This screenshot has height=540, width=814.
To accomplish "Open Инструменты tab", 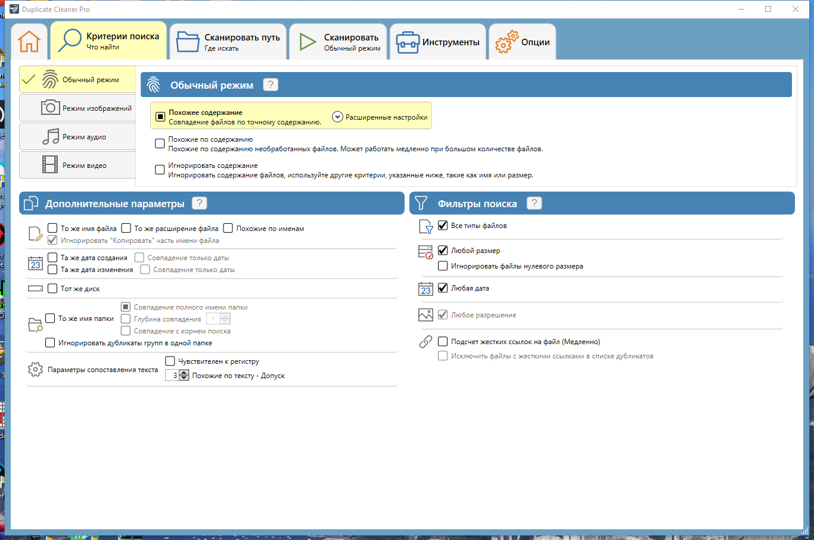I will [438, 42].
